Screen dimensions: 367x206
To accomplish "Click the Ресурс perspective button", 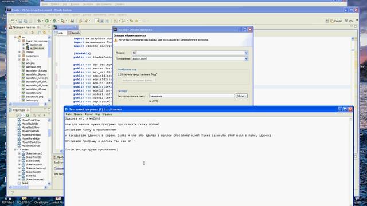I will [336, 21].
